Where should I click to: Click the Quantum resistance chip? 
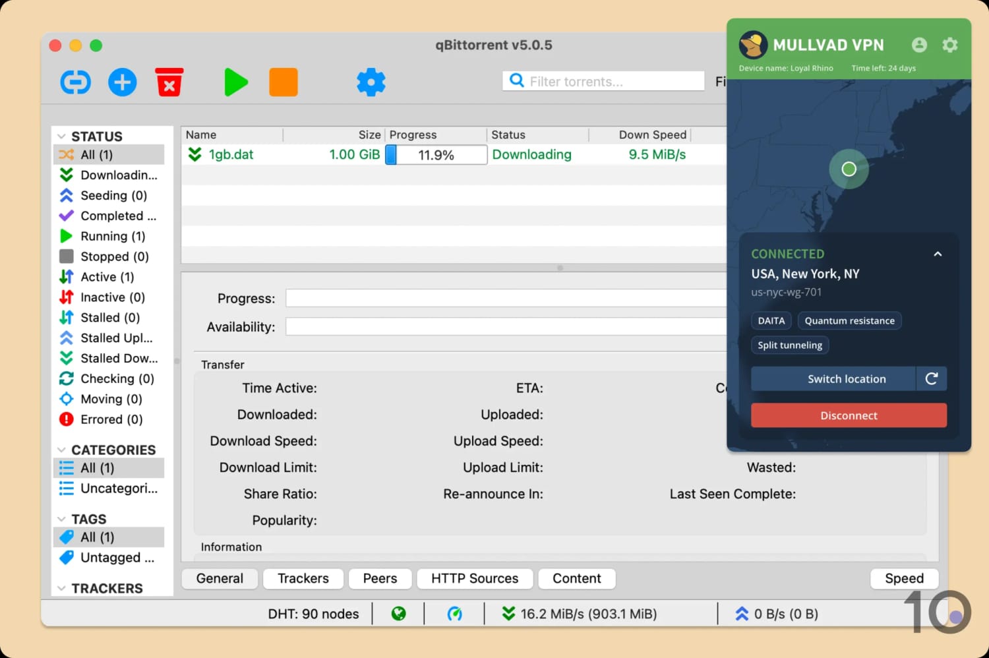tap(850, 320)
